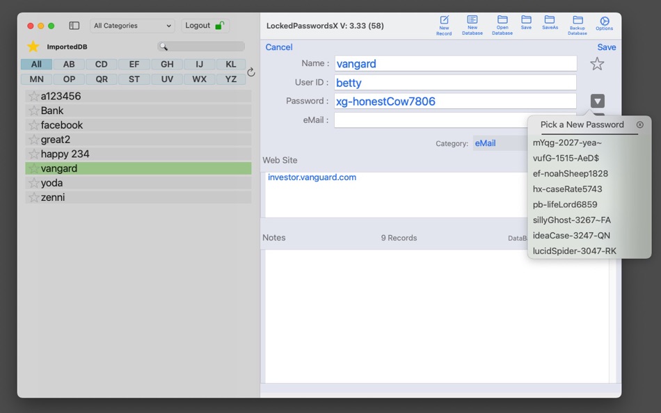Select the UV alphabet filter
Image resolution: width=661 pixels, height=413 pixels.
(x=167, y=79)
